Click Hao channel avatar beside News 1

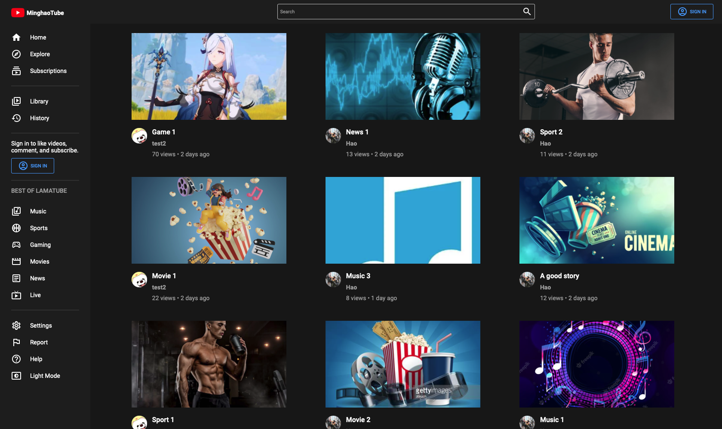pyautogui.click(x=333, y=136)
